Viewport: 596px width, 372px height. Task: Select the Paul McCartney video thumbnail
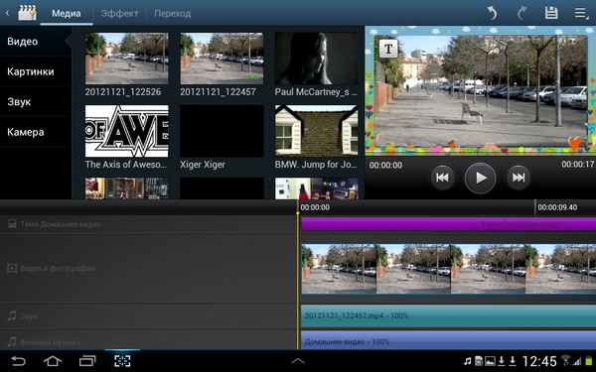[x=316, y=59]
